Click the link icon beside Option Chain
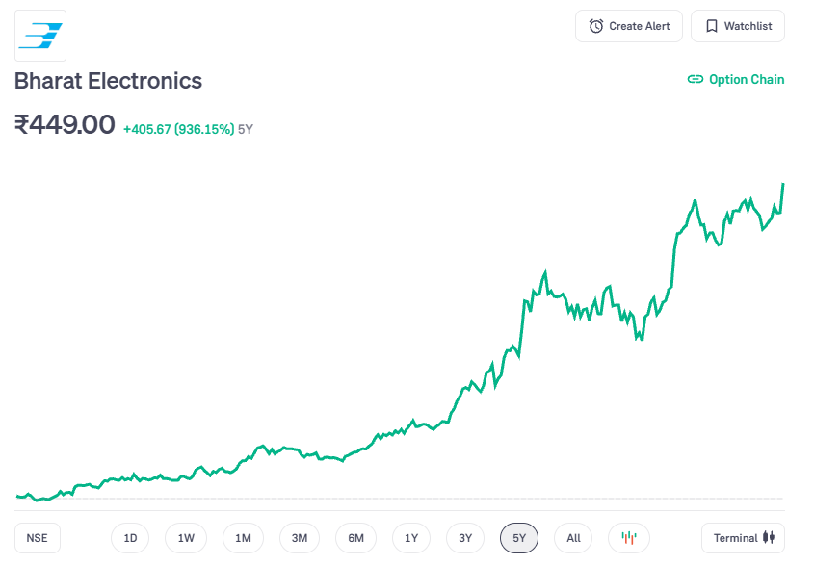The width and height of the screenshot is (814, 565). pos(695,80)
